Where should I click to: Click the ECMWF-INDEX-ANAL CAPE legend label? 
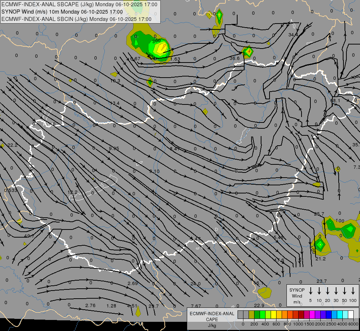click(212, 319)
